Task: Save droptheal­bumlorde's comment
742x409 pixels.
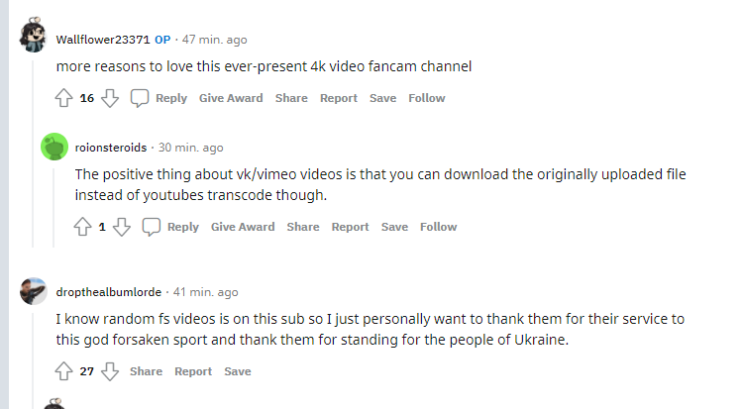Action: pyautogui.click(x=238, y=371)
